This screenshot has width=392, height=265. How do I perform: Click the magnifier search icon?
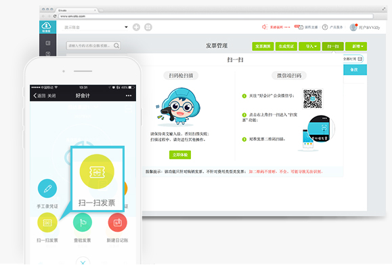tap(116, 45)
